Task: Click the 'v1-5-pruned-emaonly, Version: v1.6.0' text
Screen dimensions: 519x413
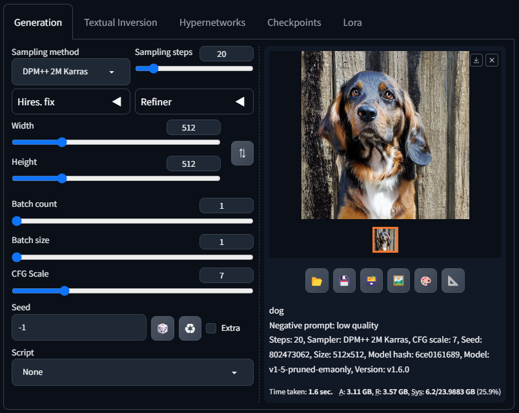Action: click(340, 369)
